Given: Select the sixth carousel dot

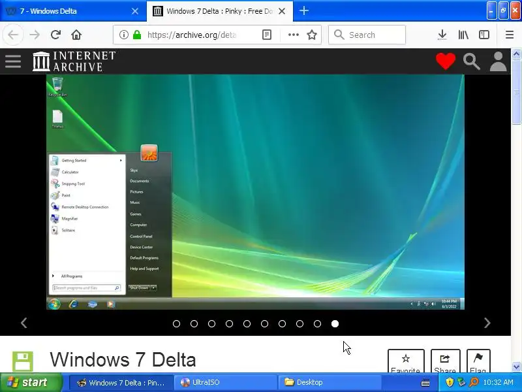Looking at the screenshot, I should click(265, 323).
